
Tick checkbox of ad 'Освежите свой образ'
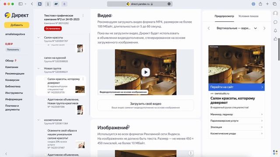click(45, 130)
